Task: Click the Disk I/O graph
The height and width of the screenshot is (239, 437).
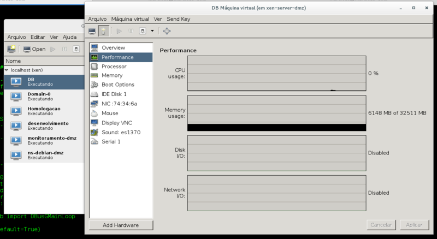Action: [x=277, y=153]
